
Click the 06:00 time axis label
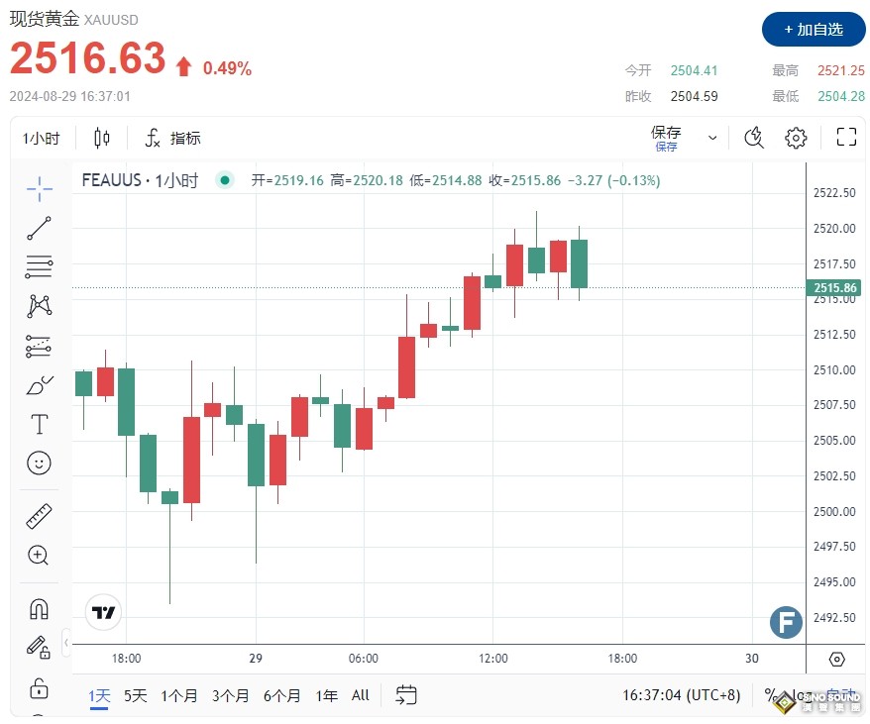click(364, 659)
